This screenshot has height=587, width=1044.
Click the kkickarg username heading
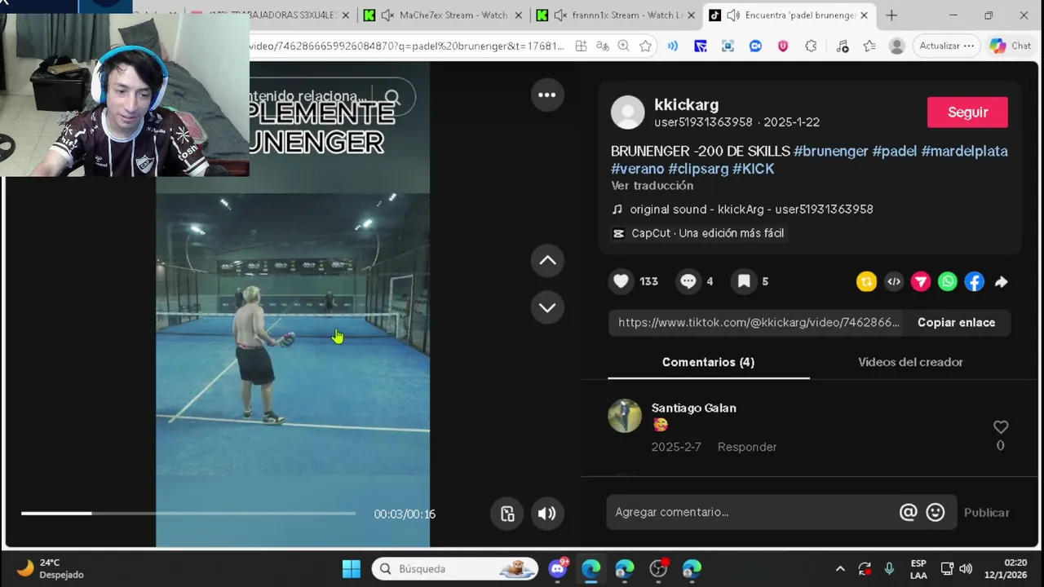coord(686,104)
